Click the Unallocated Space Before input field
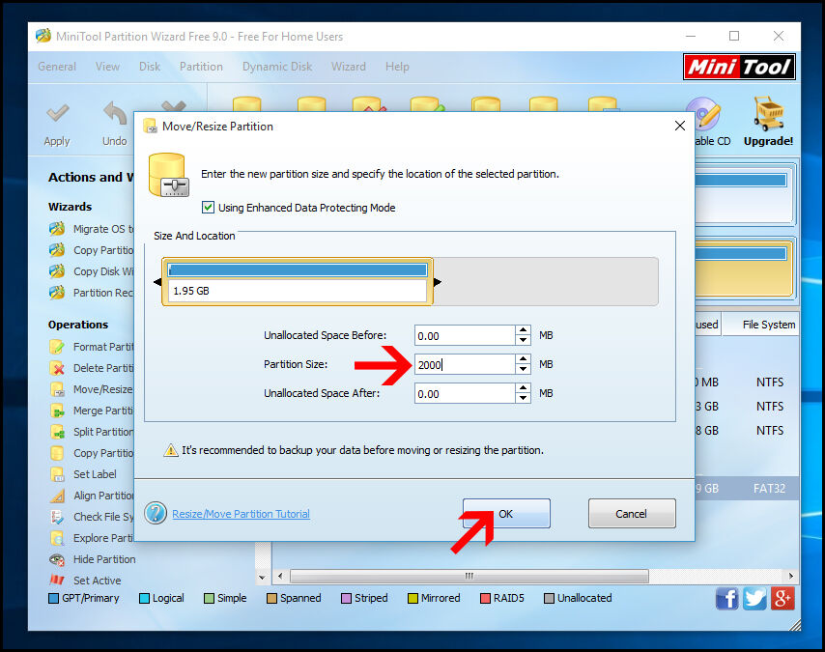The height and width of the screenshot is (652, 825). pos(465,335)
